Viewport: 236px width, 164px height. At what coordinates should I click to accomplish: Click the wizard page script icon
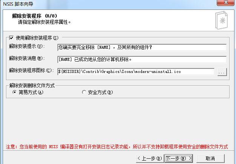221,20
